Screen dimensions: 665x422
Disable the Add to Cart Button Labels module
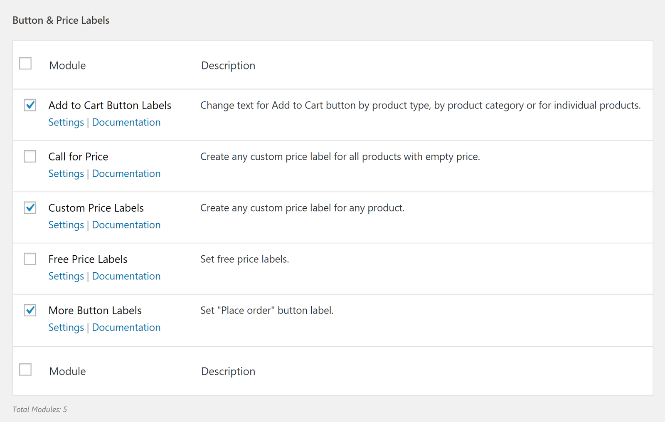pyautogui.click(x=30, y=105)
